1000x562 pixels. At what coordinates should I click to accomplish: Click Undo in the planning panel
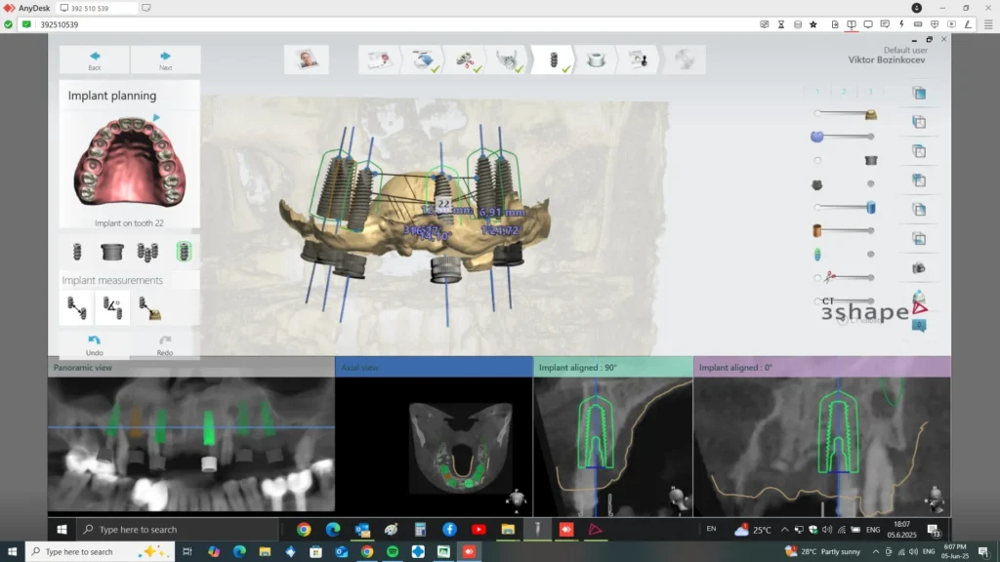tap(95, 344)
